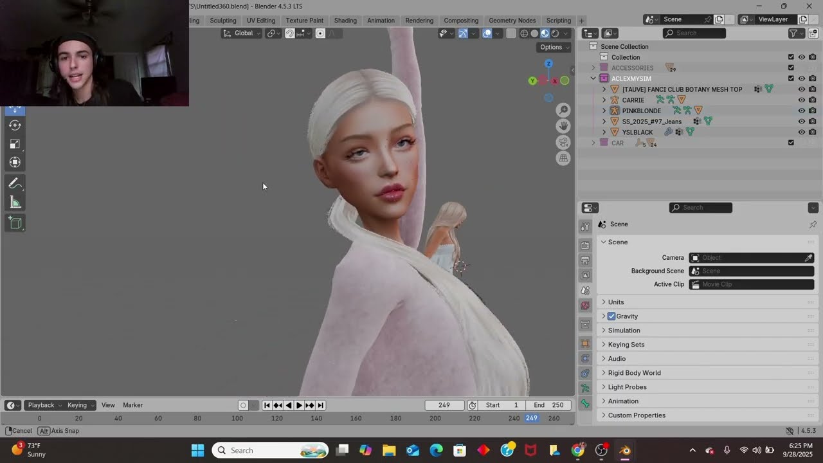Open the viewport Options dropdown
Image resolution: width=823 pixels, height=463 pixels.
pyautogui.click(x=554, y=47)
